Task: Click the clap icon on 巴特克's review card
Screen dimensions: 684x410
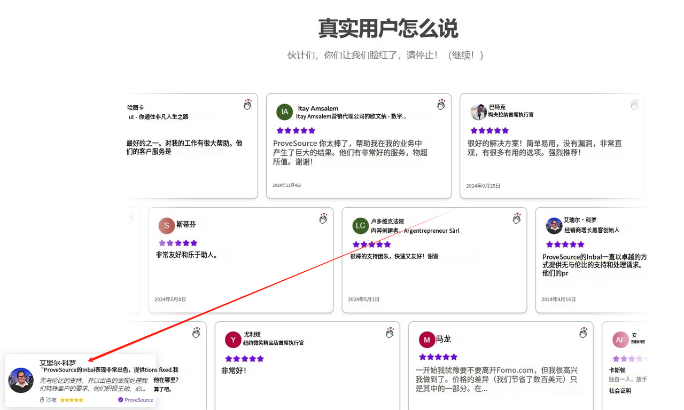Action: pyautogui.click(x=634, y=105)
